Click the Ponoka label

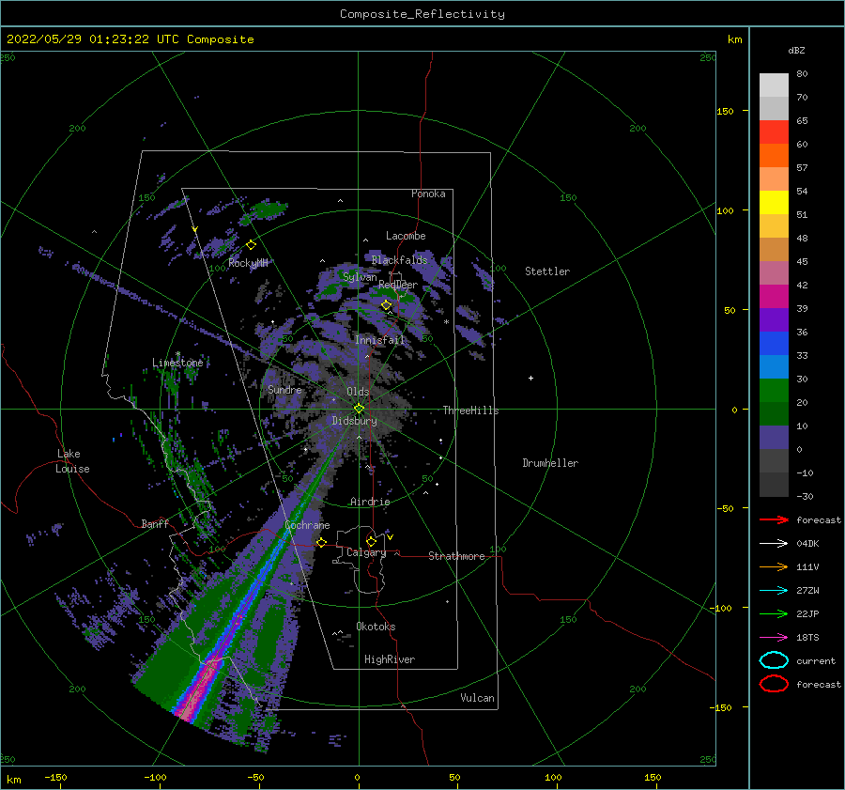pos(428,194)
